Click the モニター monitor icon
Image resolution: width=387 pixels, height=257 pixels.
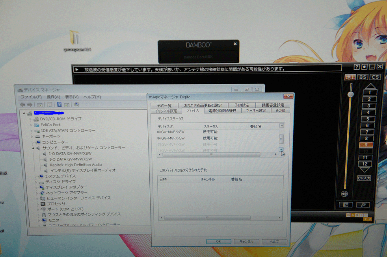point(44,220)
